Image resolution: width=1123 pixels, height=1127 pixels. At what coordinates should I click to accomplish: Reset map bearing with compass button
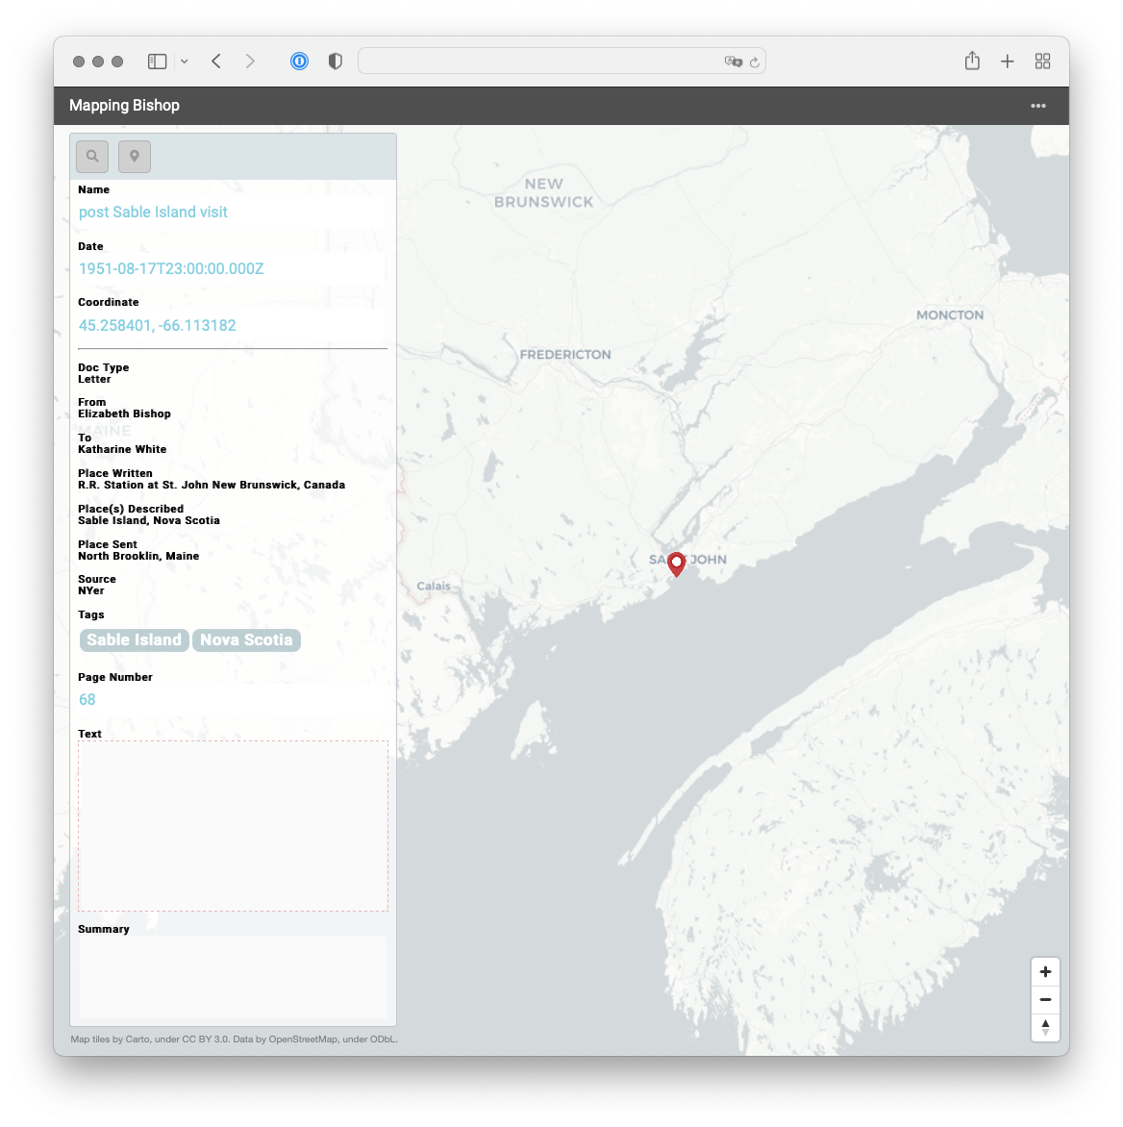click(x=1045, y=1028)
